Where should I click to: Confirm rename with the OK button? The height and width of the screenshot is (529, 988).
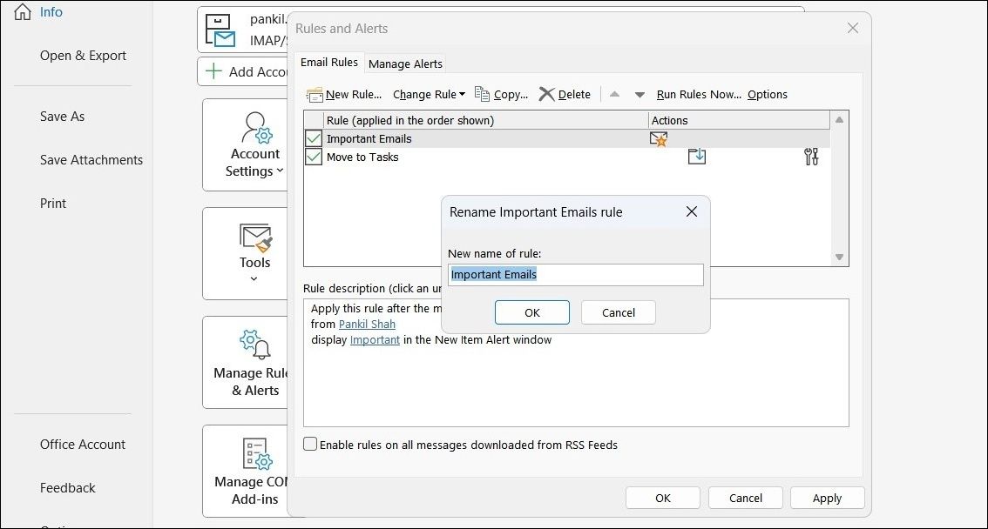(x=531, y=311)
